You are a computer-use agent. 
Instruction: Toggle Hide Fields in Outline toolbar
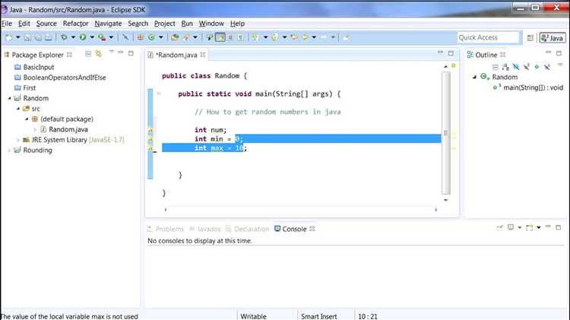tap(516, 67)
